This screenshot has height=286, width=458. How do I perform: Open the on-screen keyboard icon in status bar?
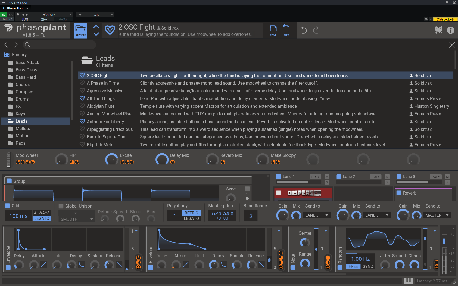(x=408, y=281)
